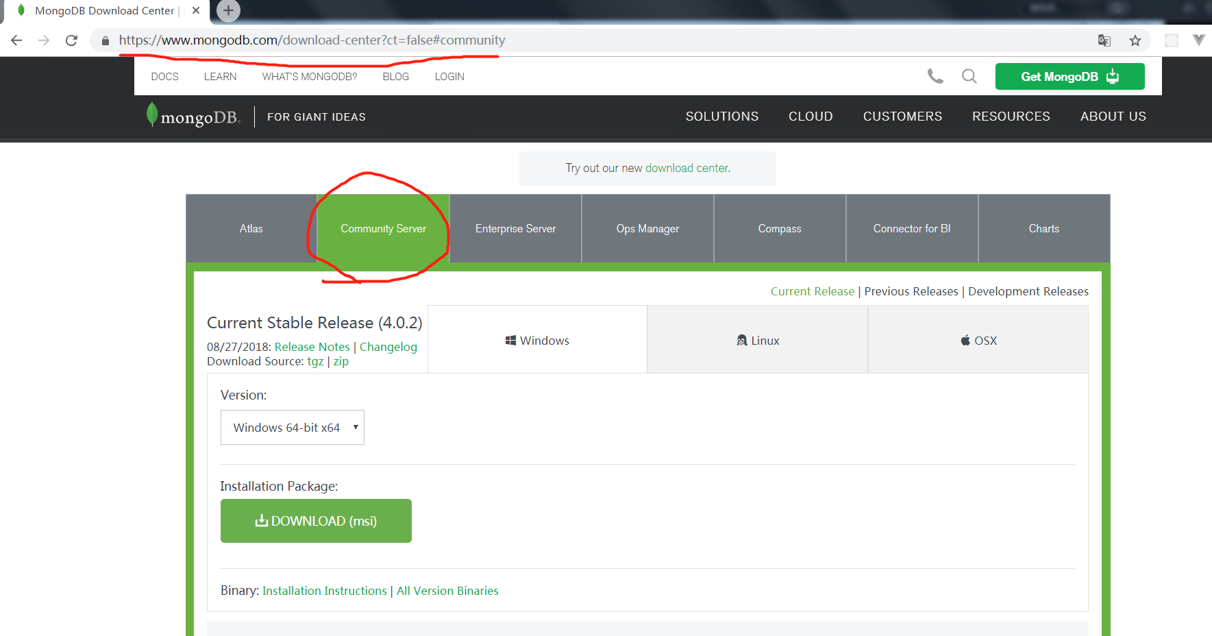Switch to the Charts tab
The image size is (1212, 636).
(1044, 229)
